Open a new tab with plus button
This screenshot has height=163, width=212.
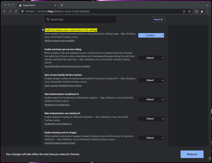click(62, 5)
